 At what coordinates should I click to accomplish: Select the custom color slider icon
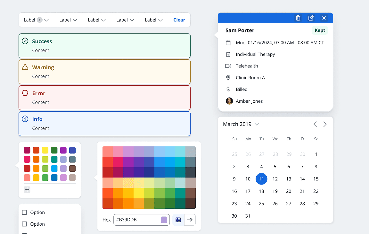(x=190, y=220)
